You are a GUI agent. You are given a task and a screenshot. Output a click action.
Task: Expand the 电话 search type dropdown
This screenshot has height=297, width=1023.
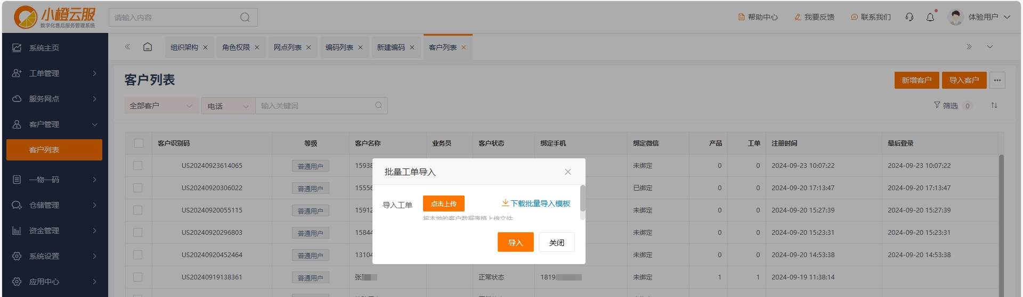point(228,106)
